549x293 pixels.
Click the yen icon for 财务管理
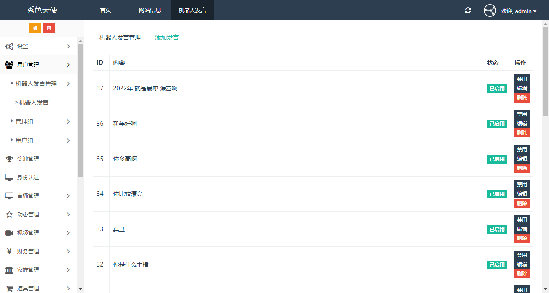[x=9, y=251]
